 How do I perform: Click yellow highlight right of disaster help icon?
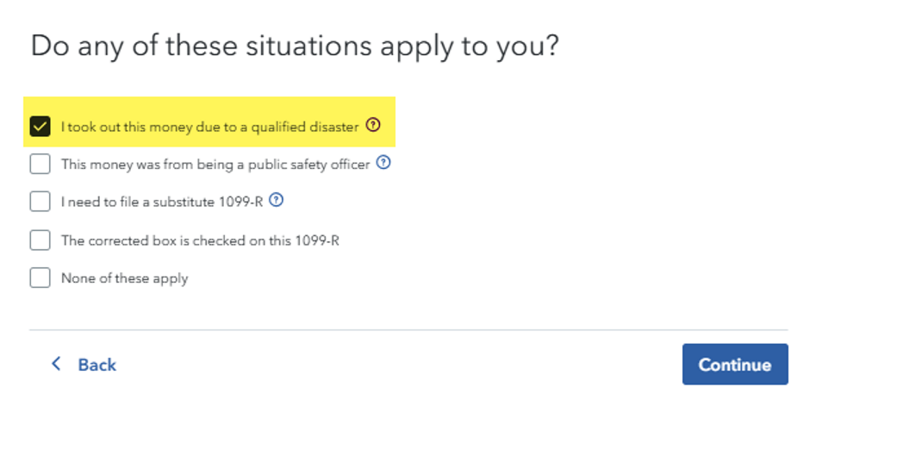pos(389,122)
